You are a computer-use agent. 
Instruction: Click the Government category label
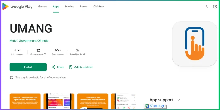coord(37,55)
